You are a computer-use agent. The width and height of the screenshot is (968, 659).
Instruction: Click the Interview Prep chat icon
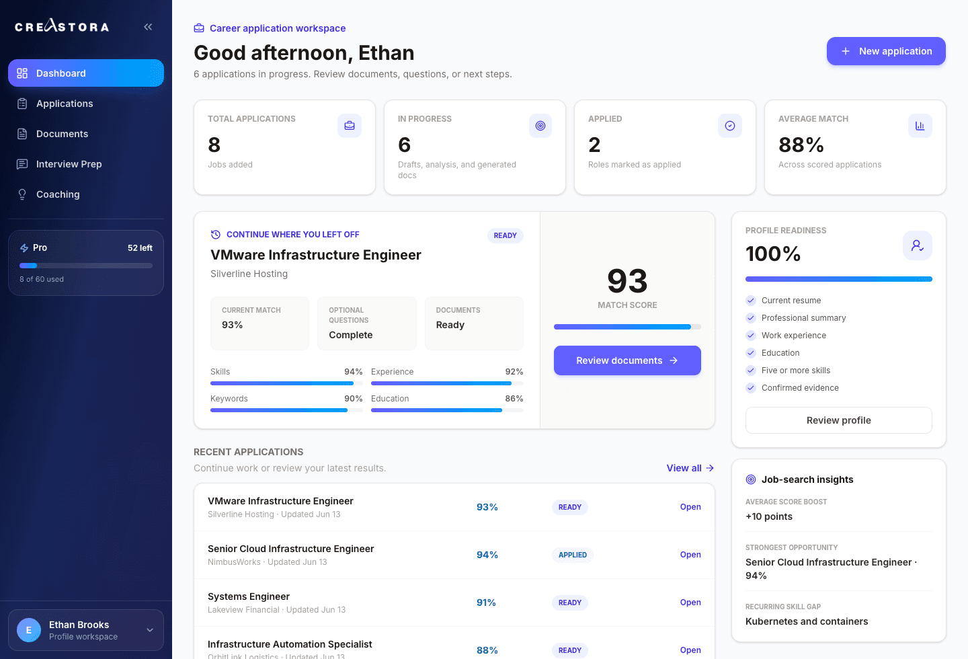click(22, 164)
